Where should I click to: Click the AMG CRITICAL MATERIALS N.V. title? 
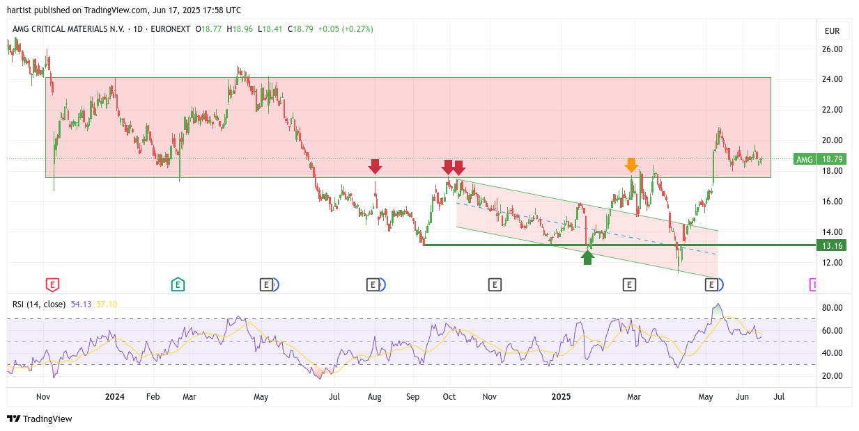pos(68,29)
